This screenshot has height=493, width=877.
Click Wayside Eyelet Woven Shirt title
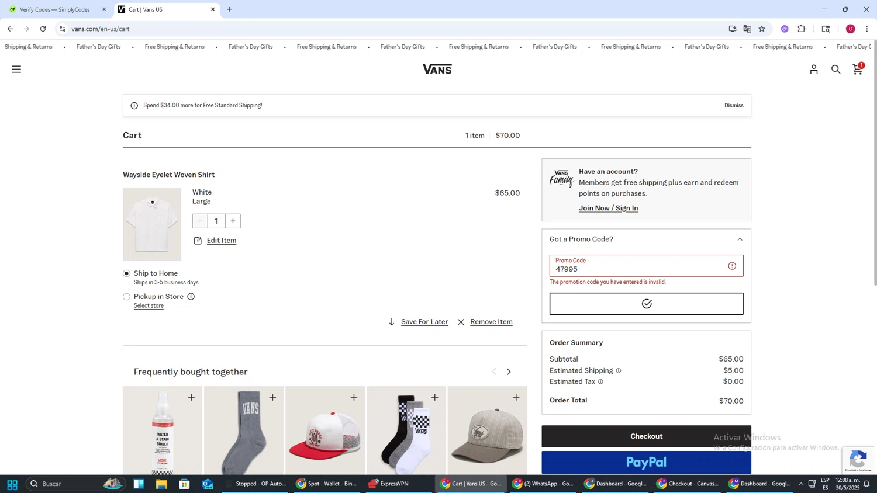tap(168, 175)
